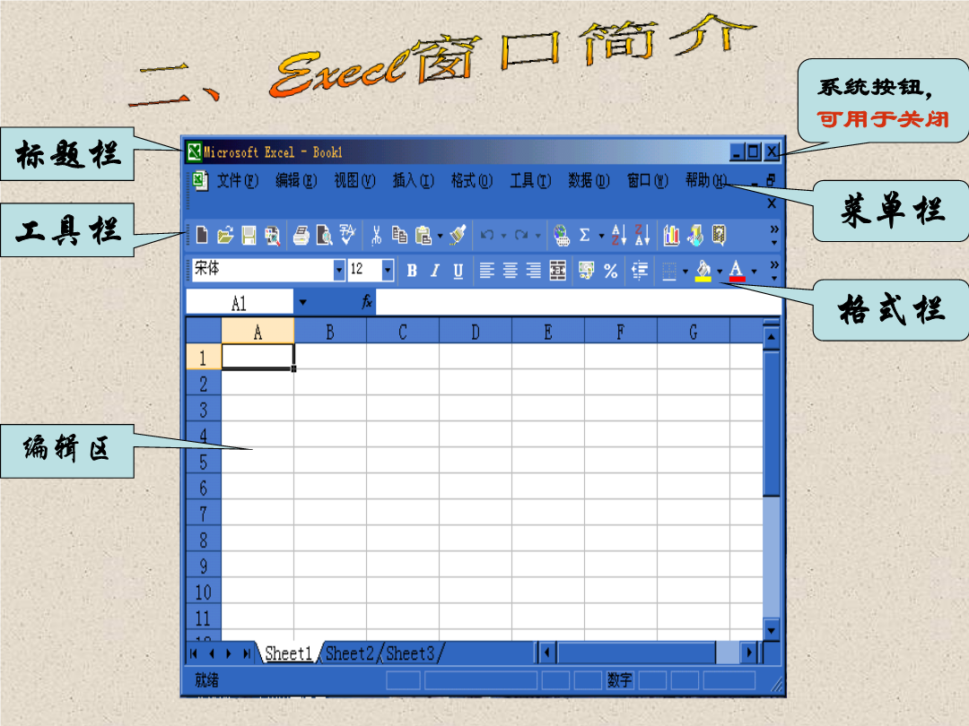This screenshot has width=969, height=726.
Task: Click the Excel document icon beside 文件 menu
Action: point(199,180)
